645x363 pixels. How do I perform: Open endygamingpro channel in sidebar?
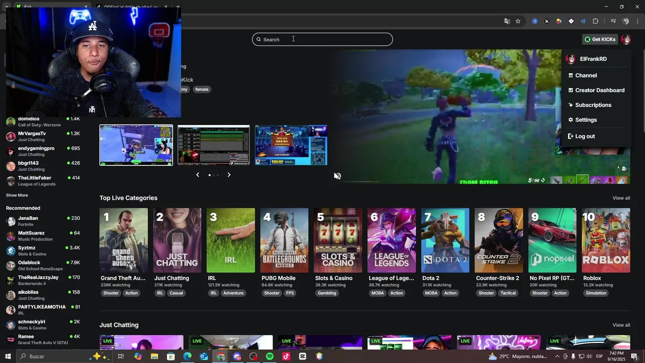(x=43, y=151)
